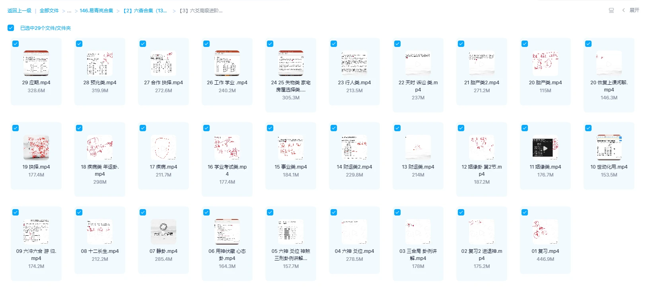Viewport: 650px width, 295px height.
Task: Open the 06 用神伏藏 心态卦 thumbnail
Action: coord(227,232)
